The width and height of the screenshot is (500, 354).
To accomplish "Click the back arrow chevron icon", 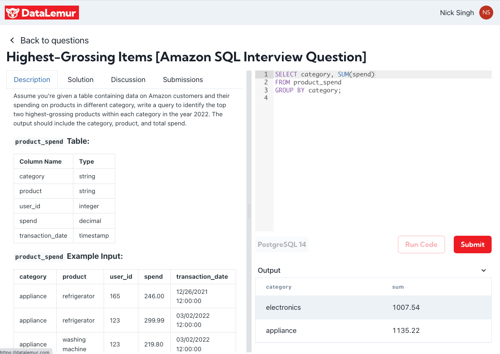I will 12,41.
